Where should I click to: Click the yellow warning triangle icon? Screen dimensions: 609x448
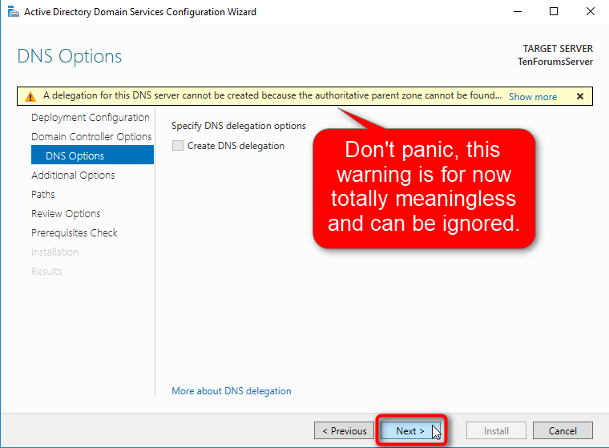pyautogui.click(x=30, y=96)
